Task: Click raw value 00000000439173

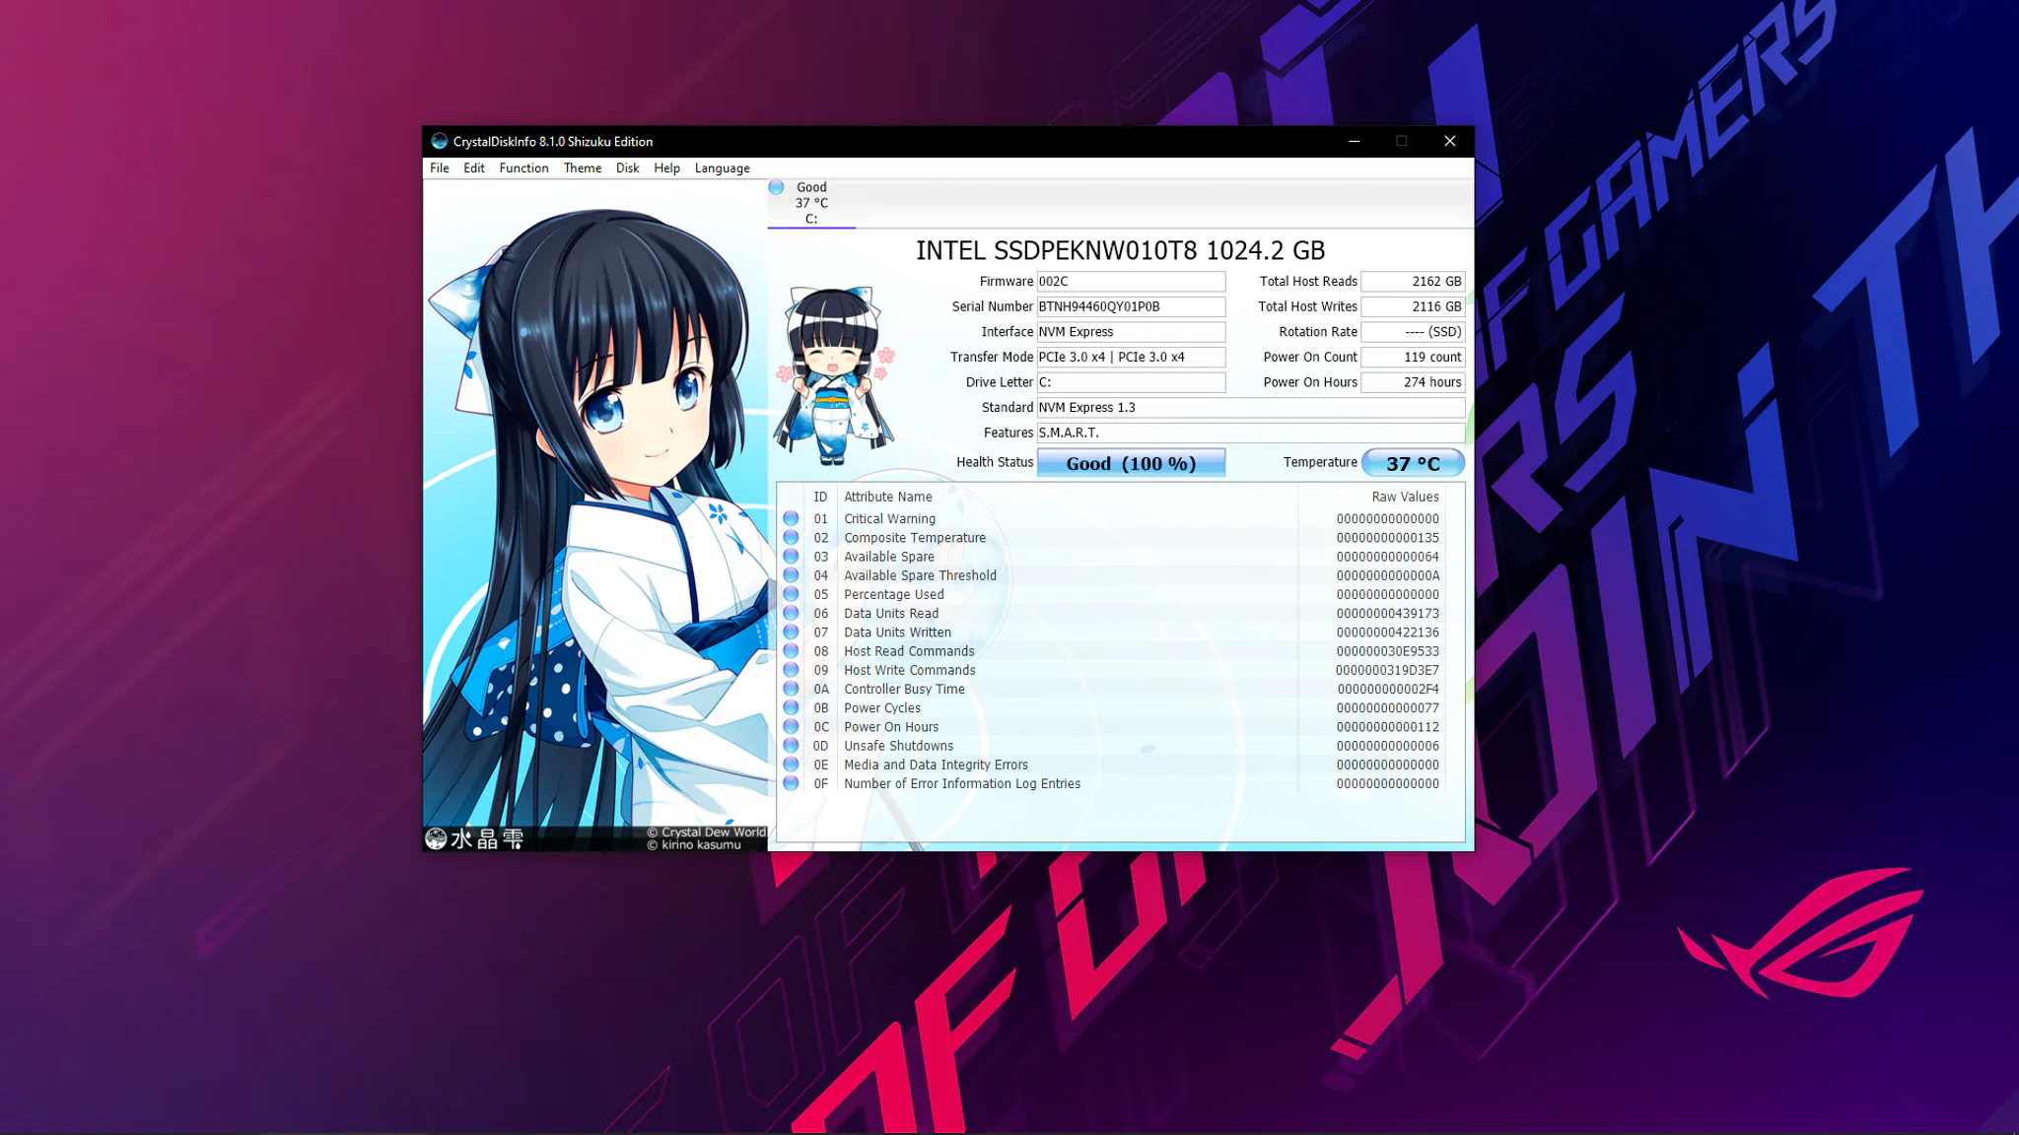Action: click(x=1387, y=614)
